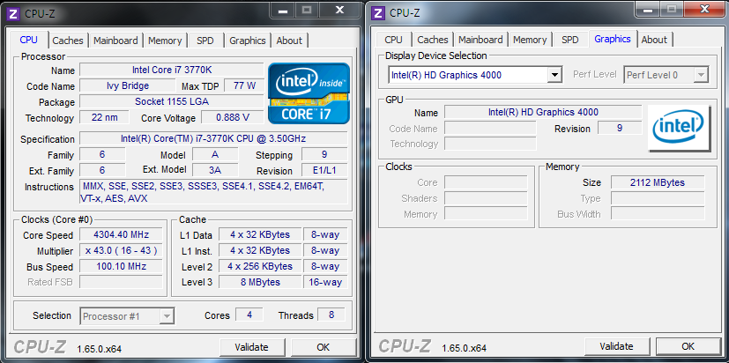Click the empty Clocks Core field
Viewport: 729px width, 363px height.
486,182
